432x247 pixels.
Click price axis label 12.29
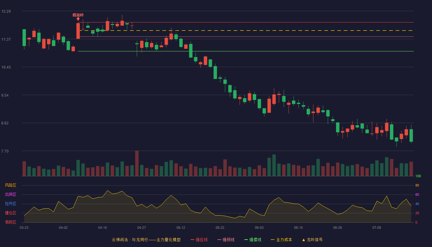point(6,11)
